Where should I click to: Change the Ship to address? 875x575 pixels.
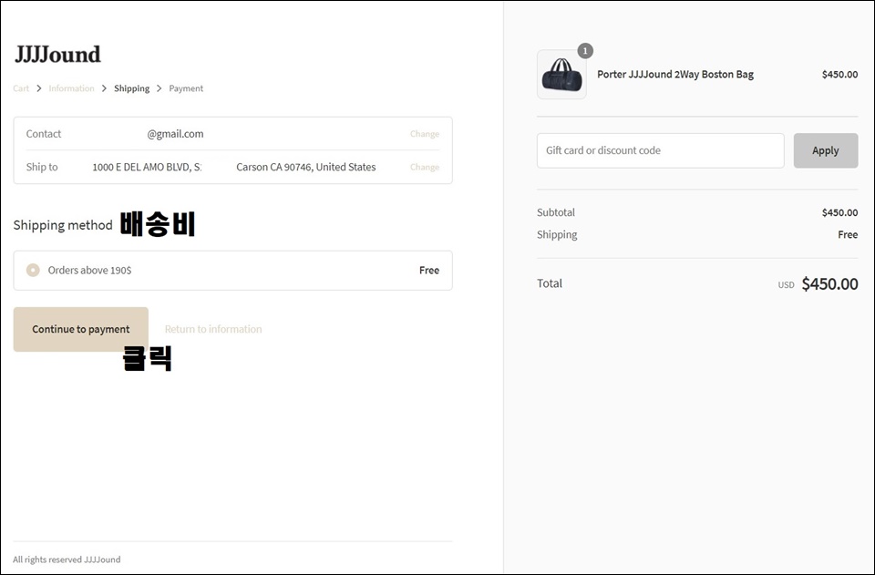tap(425, 167)
